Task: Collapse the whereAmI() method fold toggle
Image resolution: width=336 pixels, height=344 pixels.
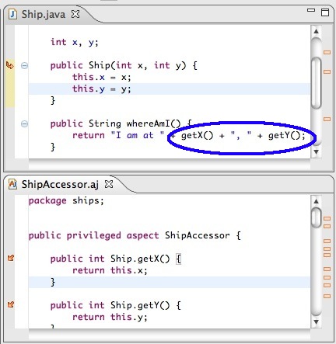Action: (x=24, y=123)
